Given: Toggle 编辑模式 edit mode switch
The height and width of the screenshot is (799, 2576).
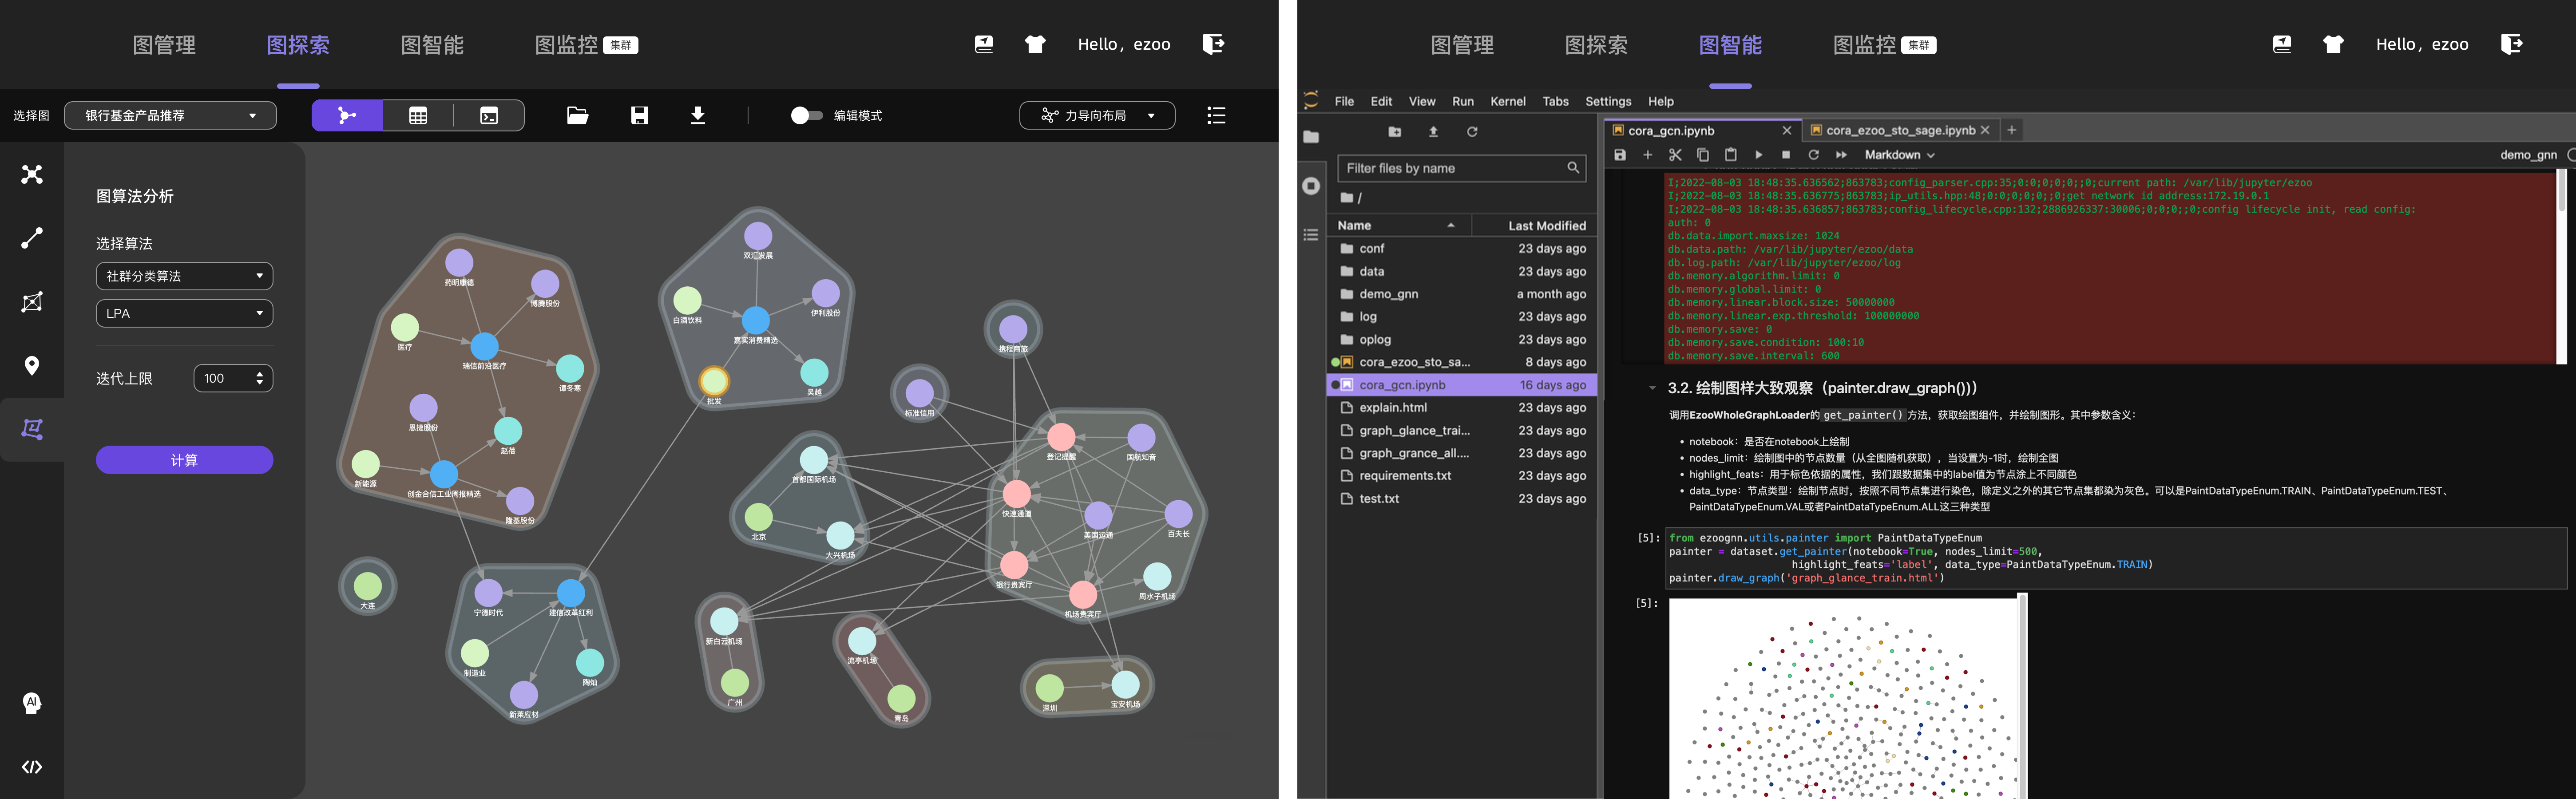Looking at the screenshot, I should tap(806, 116).
